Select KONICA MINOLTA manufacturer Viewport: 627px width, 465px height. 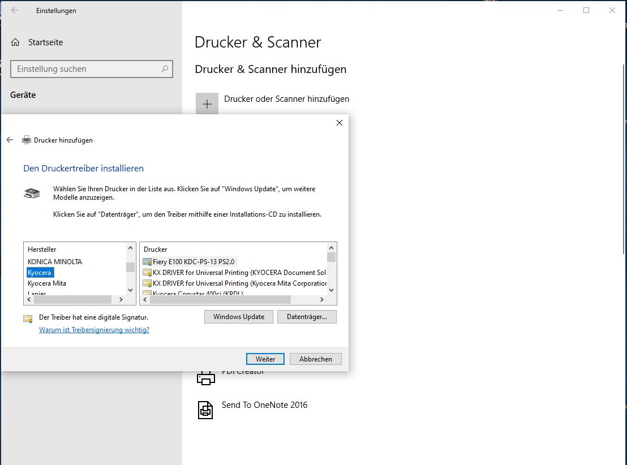pos(55,262)
